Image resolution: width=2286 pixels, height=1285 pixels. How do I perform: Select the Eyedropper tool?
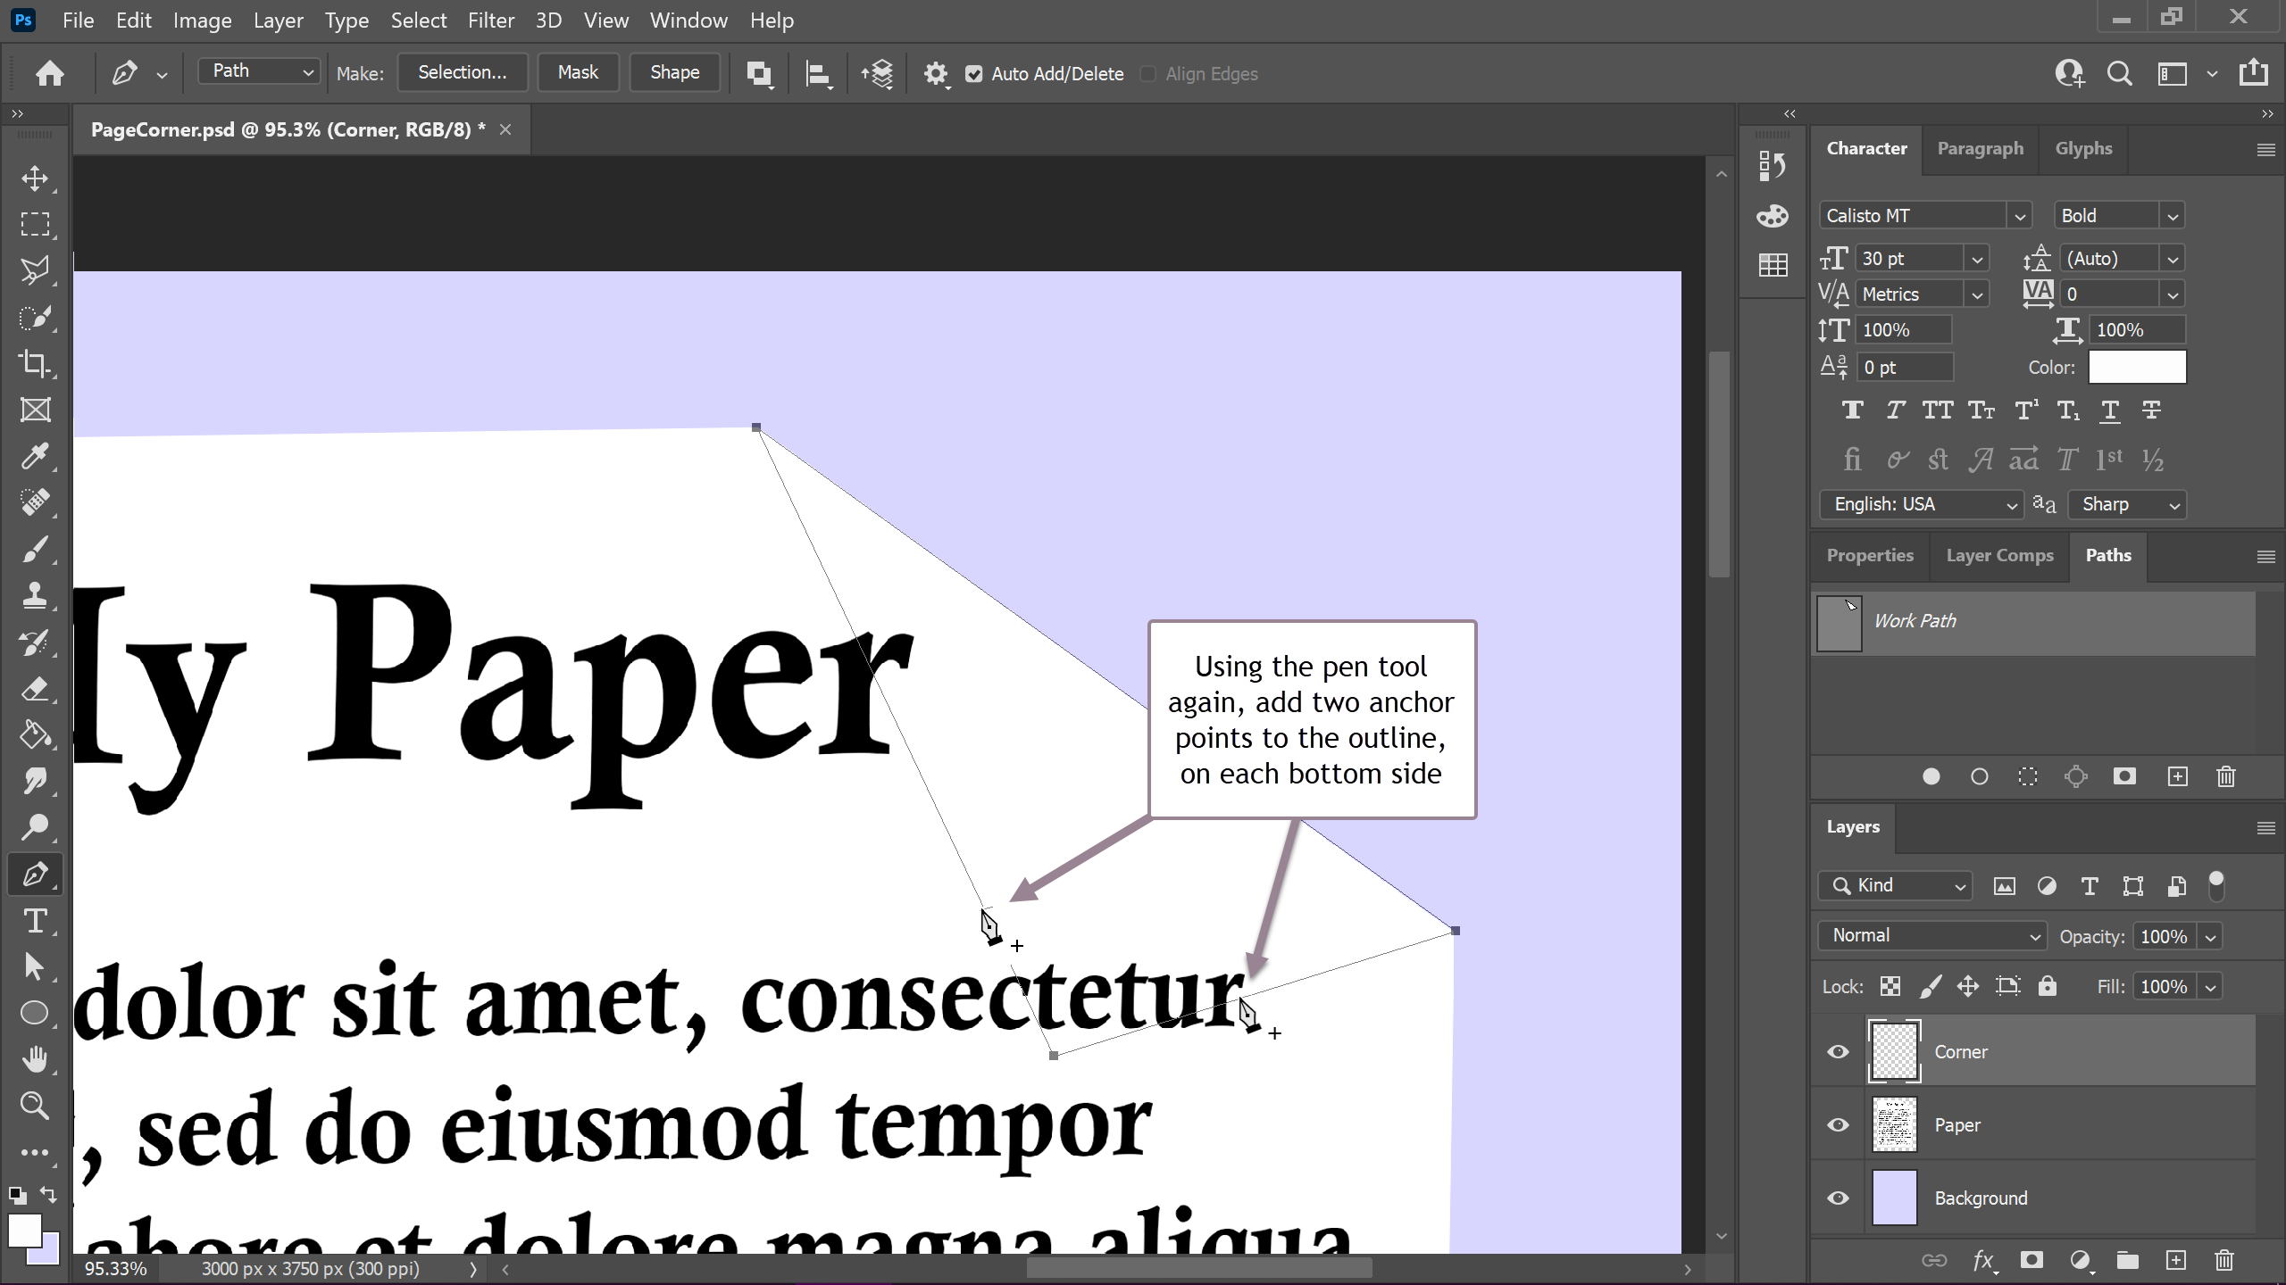(35, 456)
